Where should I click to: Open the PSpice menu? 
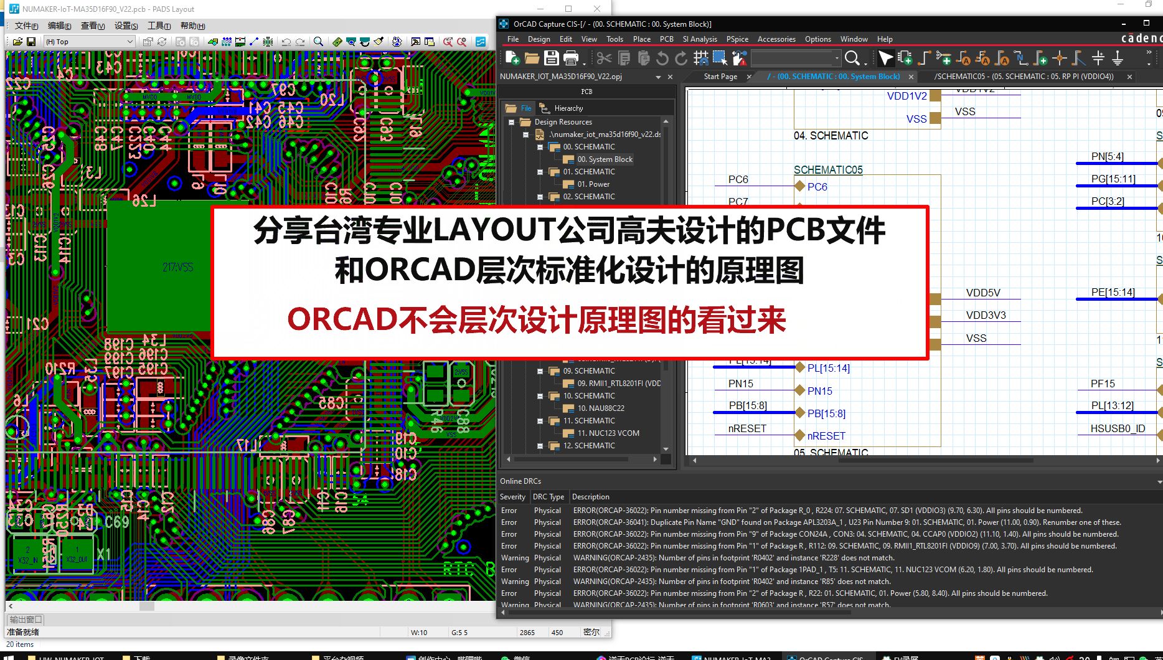(737, 39)
